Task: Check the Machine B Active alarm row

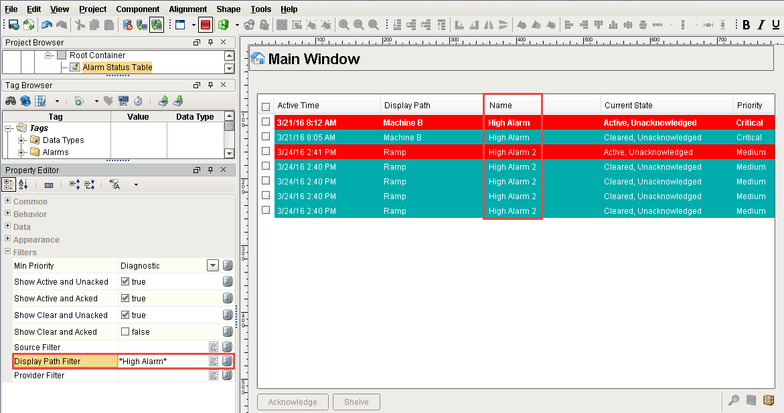Action: click(266, 122)
